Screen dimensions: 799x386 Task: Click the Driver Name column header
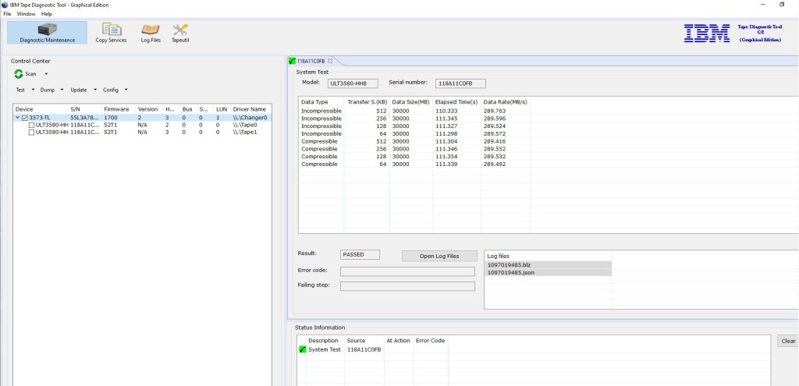tap(250, 109)
